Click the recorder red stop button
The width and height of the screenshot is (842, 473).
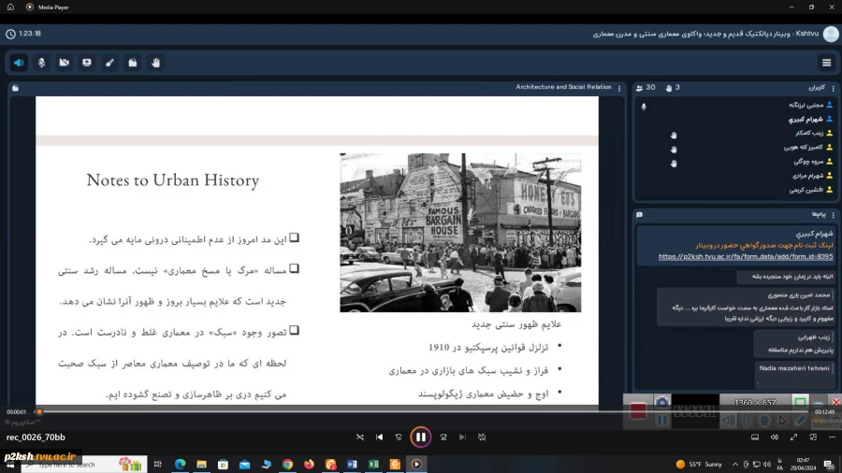[x=638, y=411]
